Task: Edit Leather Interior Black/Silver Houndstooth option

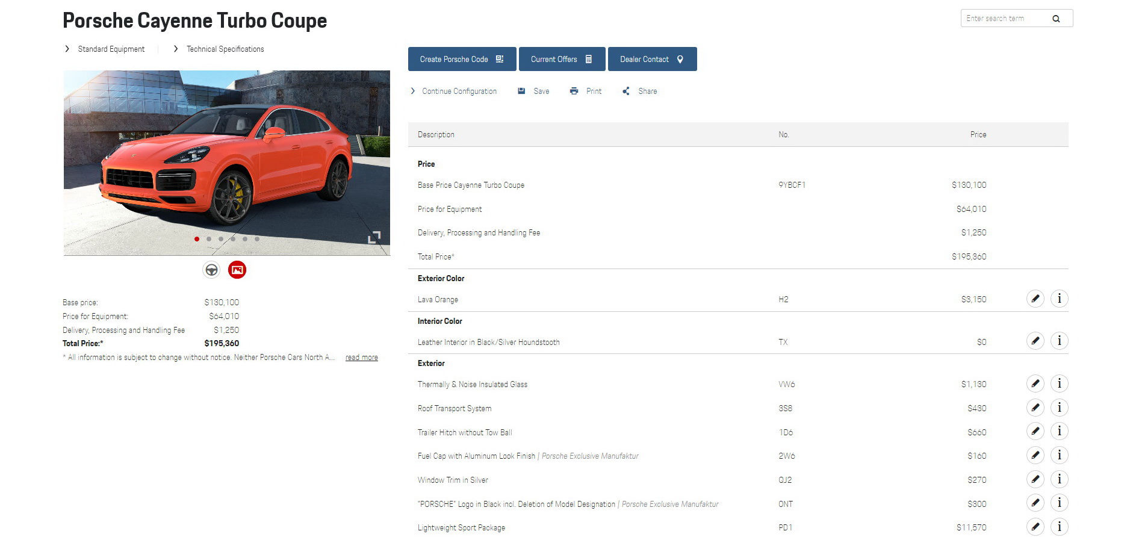Action: (x=1035, y=341)
